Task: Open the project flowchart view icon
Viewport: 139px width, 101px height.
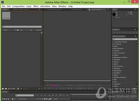Action: click(x=41, y=33)
